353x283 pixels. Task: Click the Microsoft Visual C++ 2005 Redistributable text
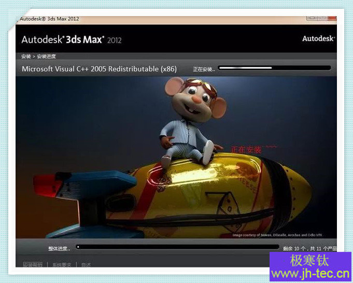click(100, 69)
